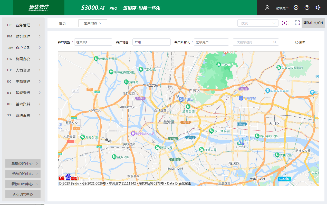Click the 刷新 refresh button
327x205 pixels.
(300, 43)
